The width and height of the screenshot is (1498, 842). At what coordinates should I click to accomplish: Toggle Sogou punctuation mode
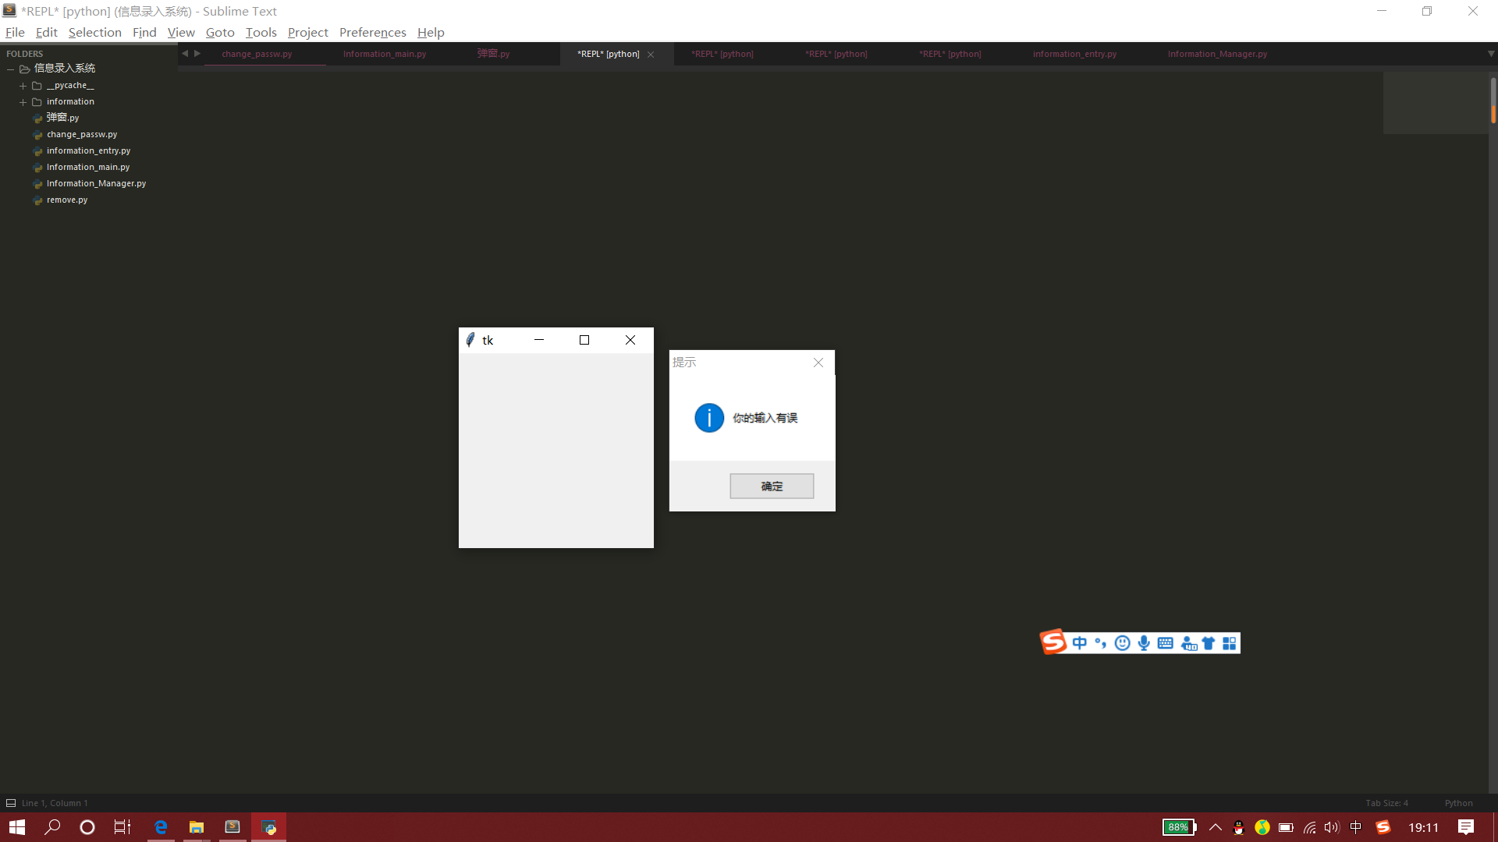(x=1100, y=643)
